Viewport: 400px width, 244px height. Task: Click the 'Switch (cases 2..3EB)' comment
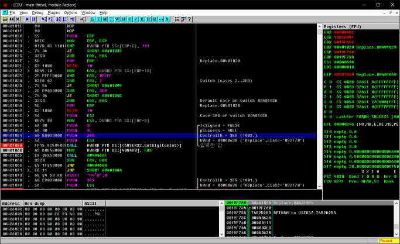click(225, 81)
